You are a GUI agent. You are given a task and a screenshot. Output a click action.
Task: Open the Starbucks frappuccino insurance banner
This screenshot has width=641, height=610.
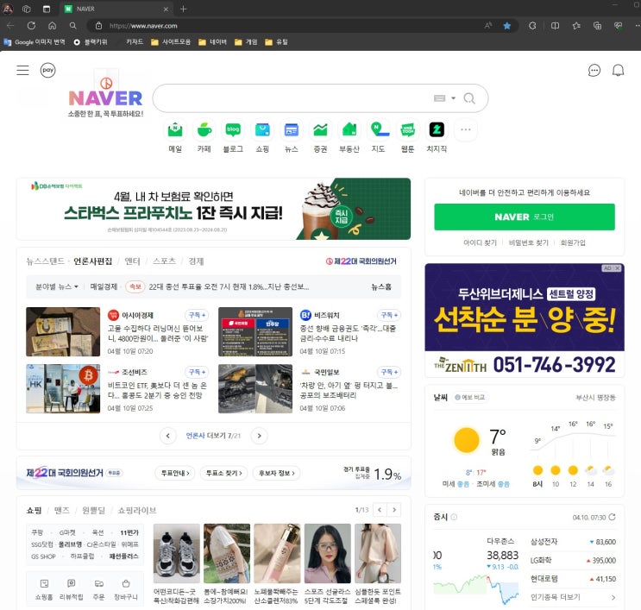point(213,209)
